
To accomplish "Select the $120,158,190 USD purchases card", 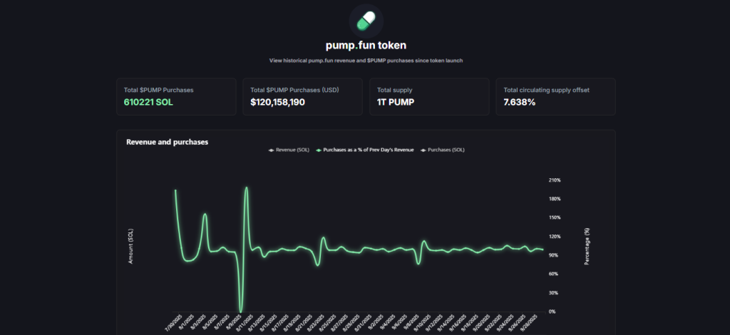I will point(303,96).
